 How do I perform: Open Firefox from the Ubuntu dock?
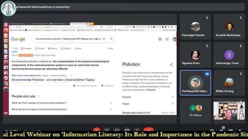coord(6,30)
